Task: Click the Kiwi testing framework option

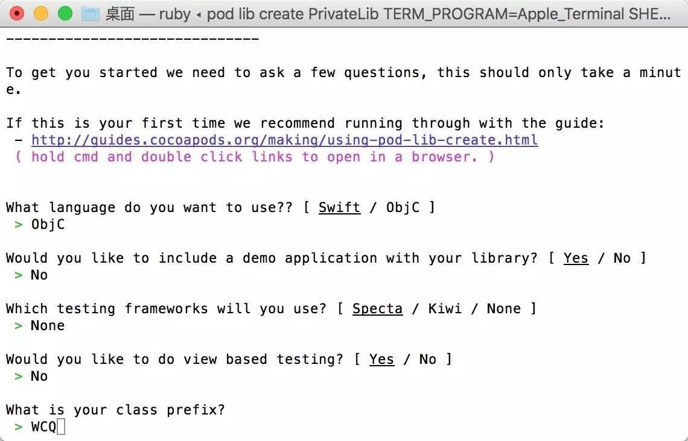Action: pyautogui.click(x=445, y=308)
